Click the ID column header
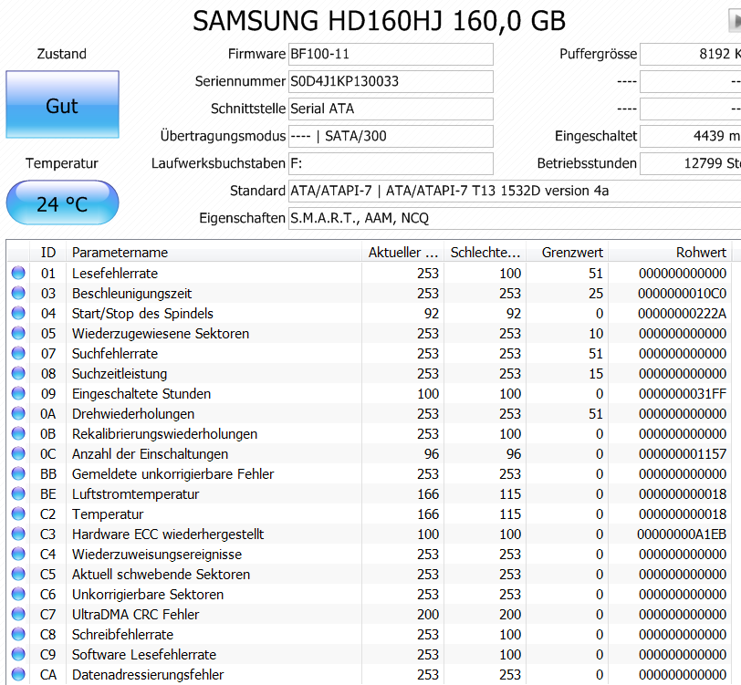 point(47,253)
